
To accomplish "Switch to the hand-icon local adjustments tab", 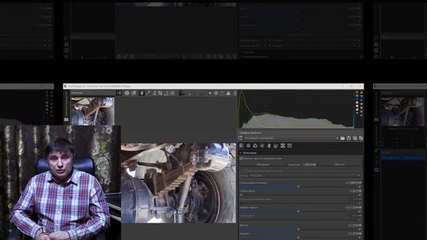I will click(269, 146).
